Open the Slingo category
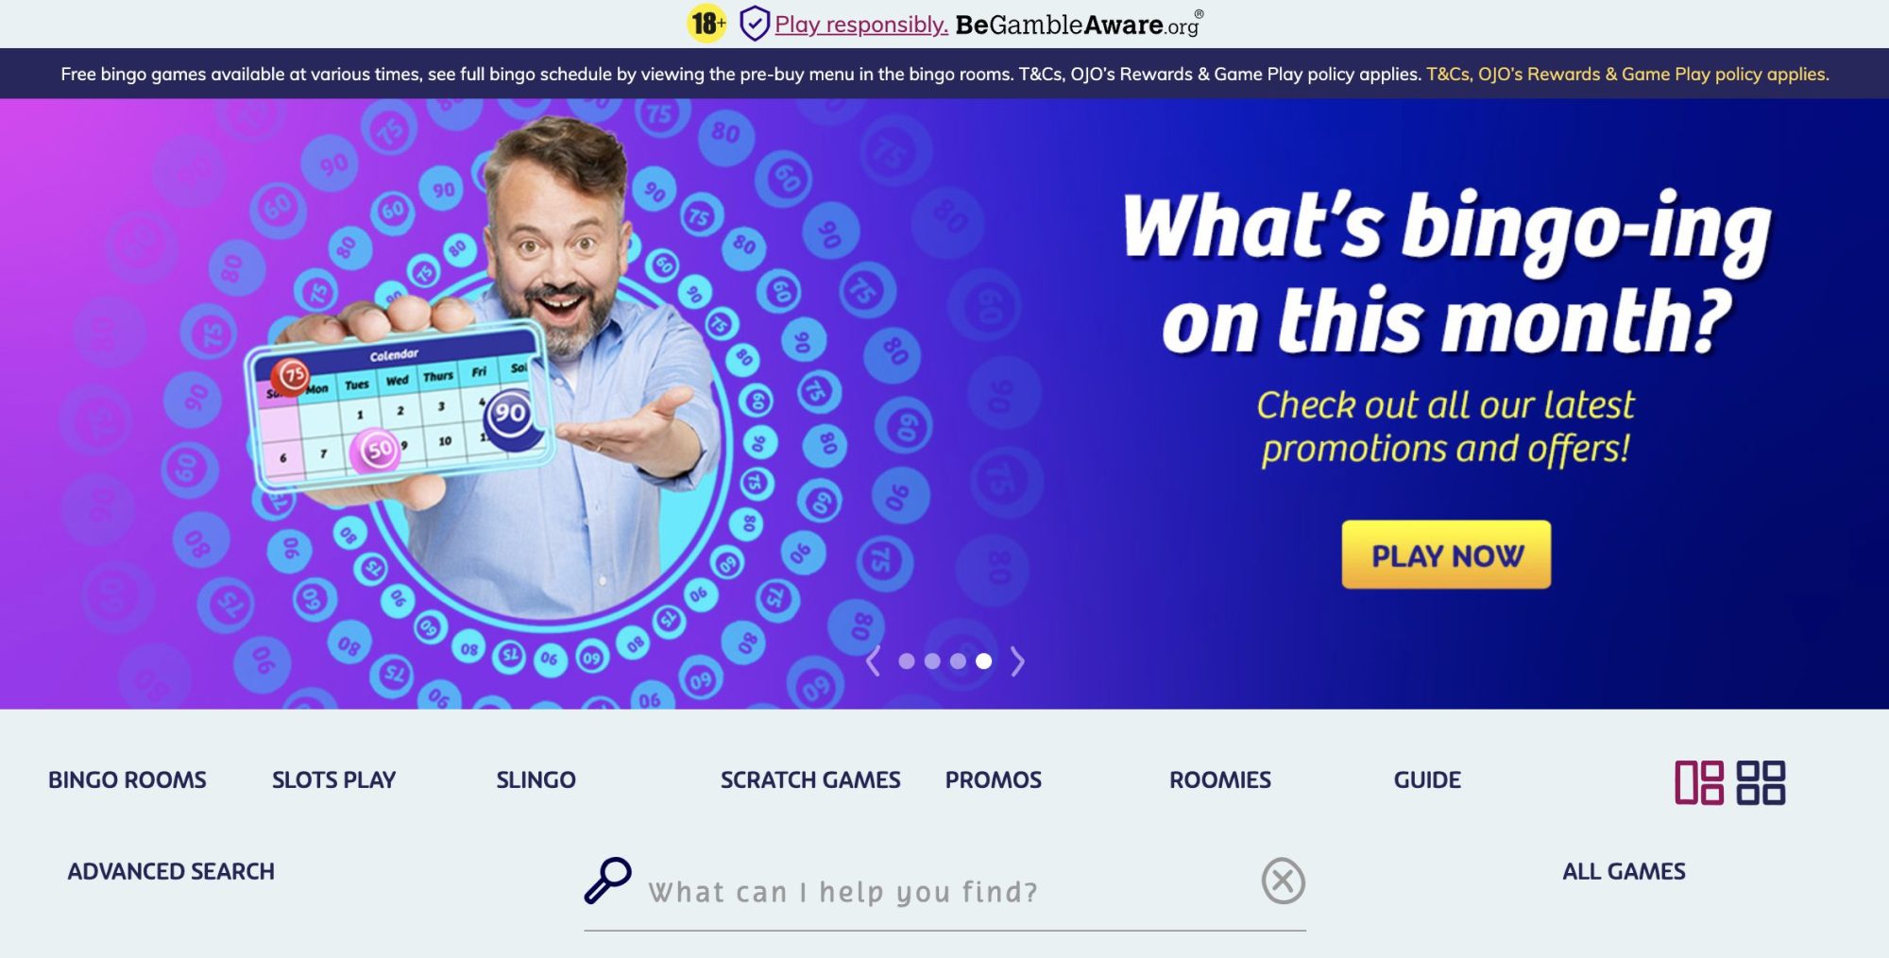Image resolution: width=1889 pixels, height=958 pixels. click(x=536, y=780)
